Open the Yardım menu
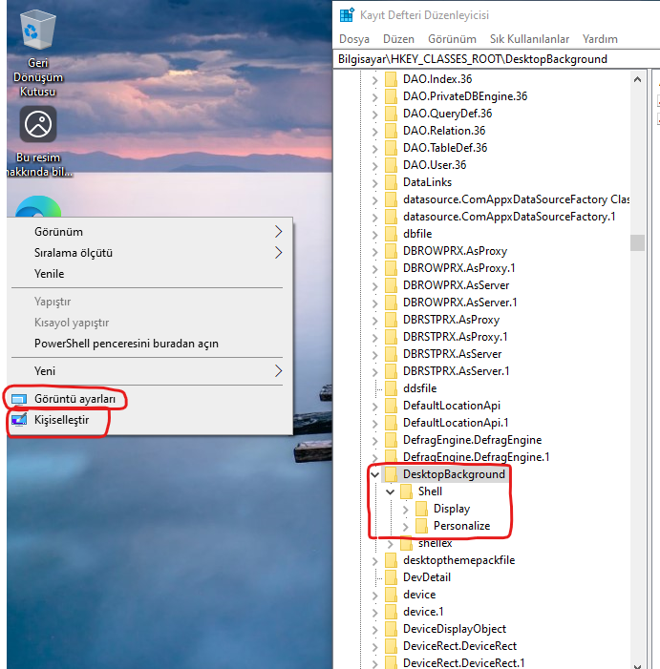The image size is (660, 669). pyautogui.click(x=600, y=39)
